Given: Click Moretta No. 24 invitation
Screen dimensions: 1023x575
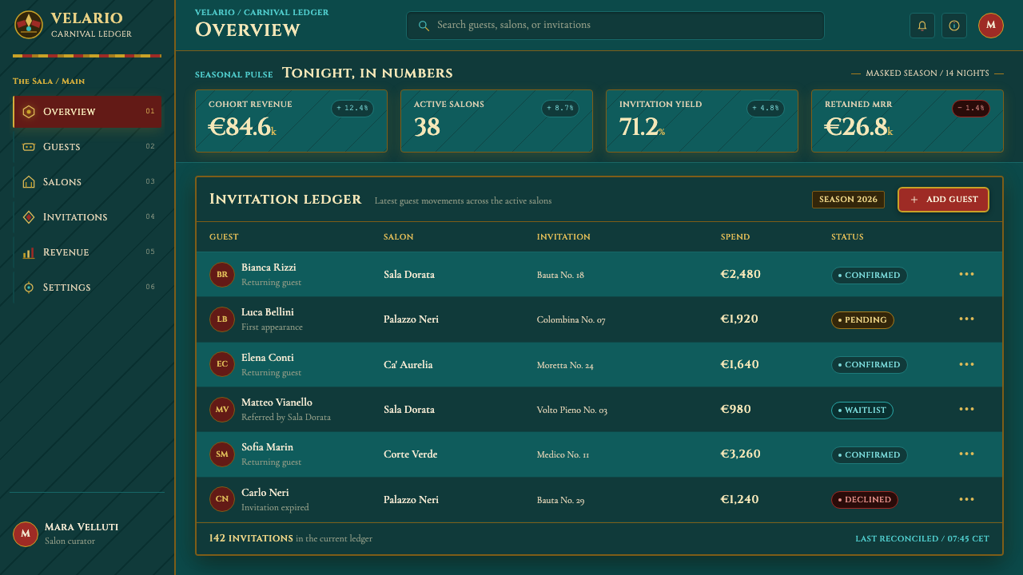Looking at the screenshot, I should point(565,366).
